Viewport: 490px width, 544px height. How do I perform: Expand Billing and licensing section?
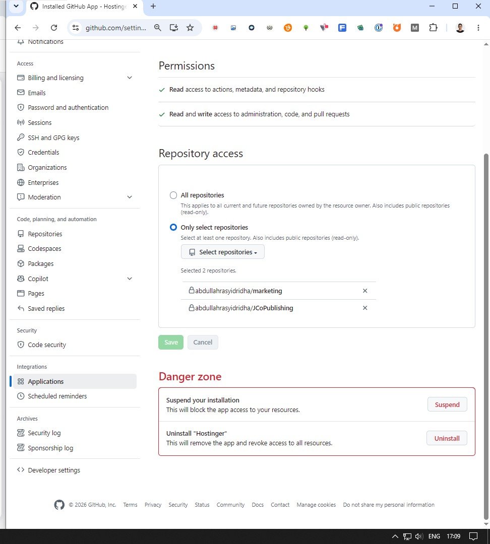tap(130, 78)
